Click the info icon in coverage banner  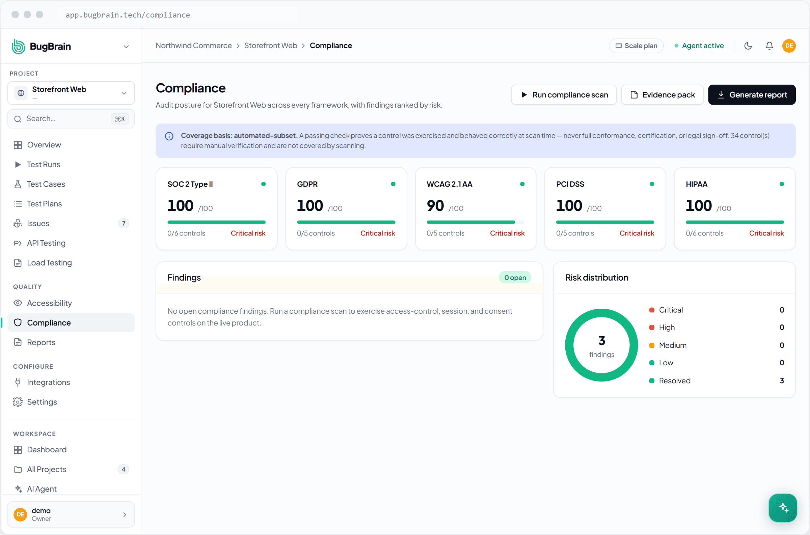pos(169,136)
